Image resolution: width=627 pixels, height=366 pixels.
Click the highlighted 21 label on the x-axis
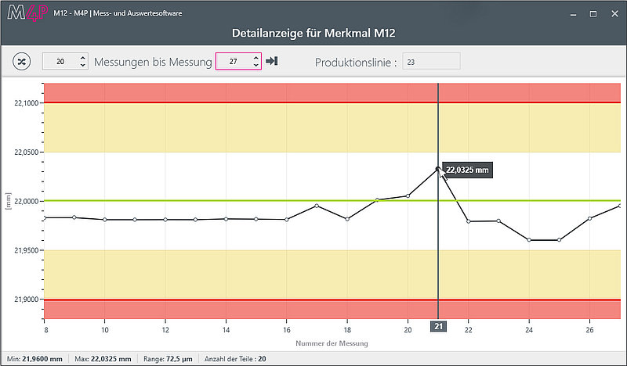439,326
